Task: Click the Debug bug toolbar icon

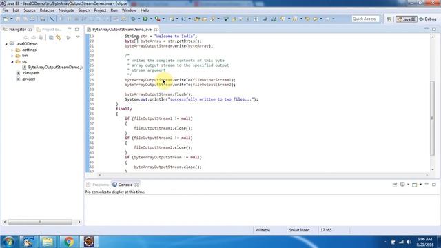Action: point(133,19)
